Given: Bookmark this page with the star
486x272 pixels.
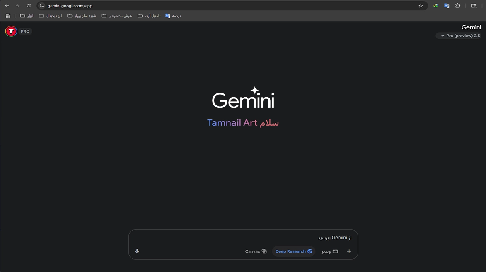Looking at the screenshot, I should pyautogui.click(x=421, y=5).
